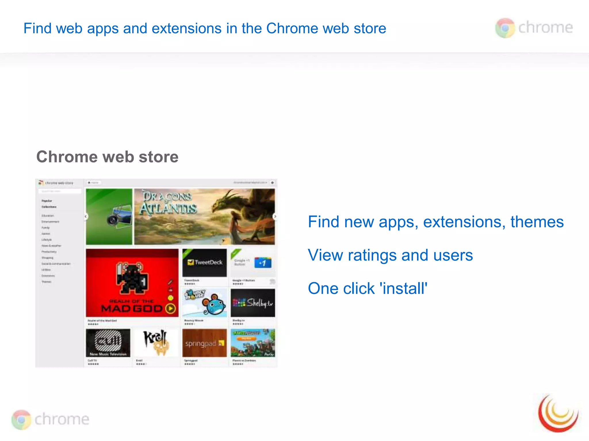Image resolution: width=589 pixels, height=441 pixels.
Task: Click the puzzle-piece icon beside Google +1 Button
Action: coord(272,282)
